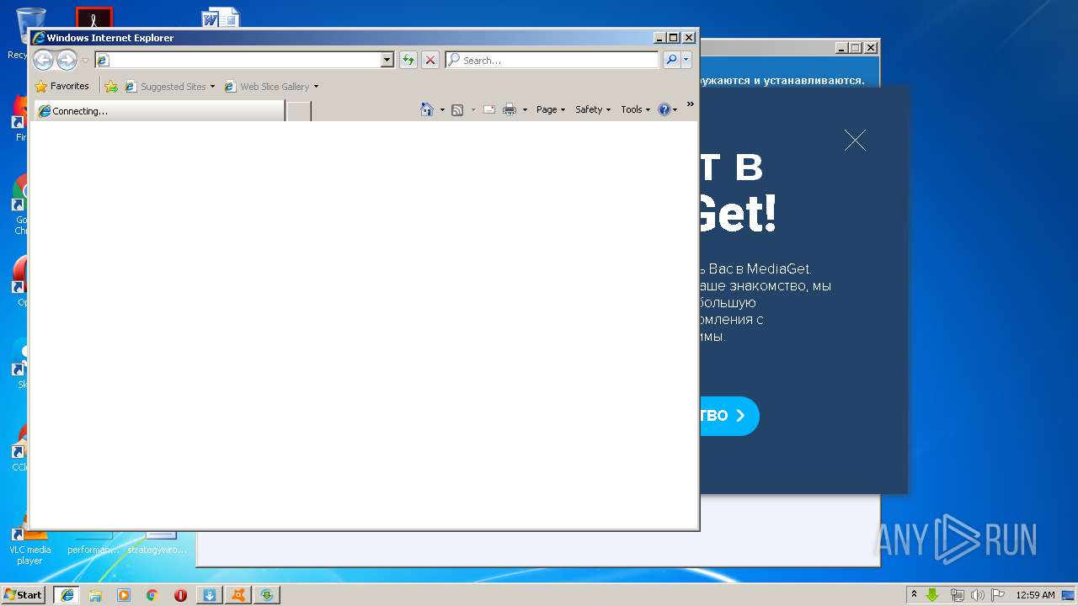Viewport: 1078px width, 606px height.
Task: Expand the command bar overflow chevron
Action: point(691,104)
